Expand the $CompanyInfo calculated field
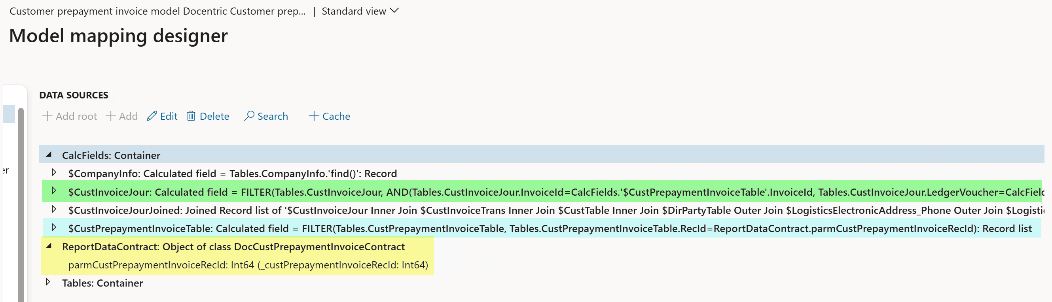 coord(54,173)
